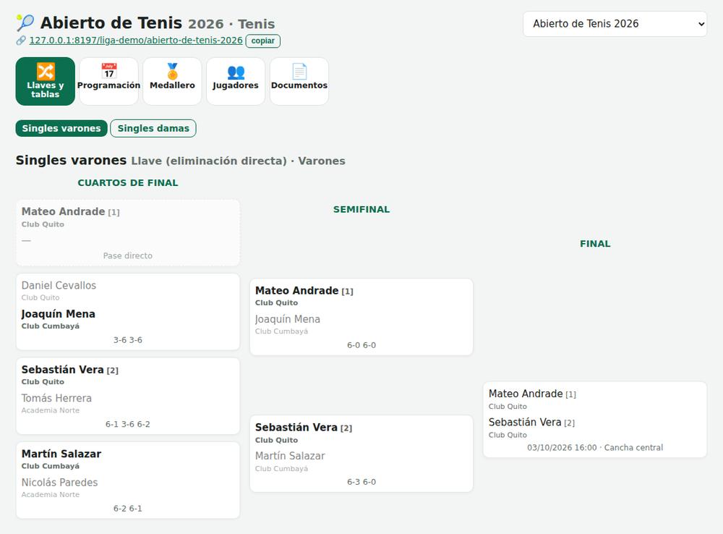The height and width of the screenshot is (534, 723).
Task: Click the chain link icon before the URL
Action: 21,41
